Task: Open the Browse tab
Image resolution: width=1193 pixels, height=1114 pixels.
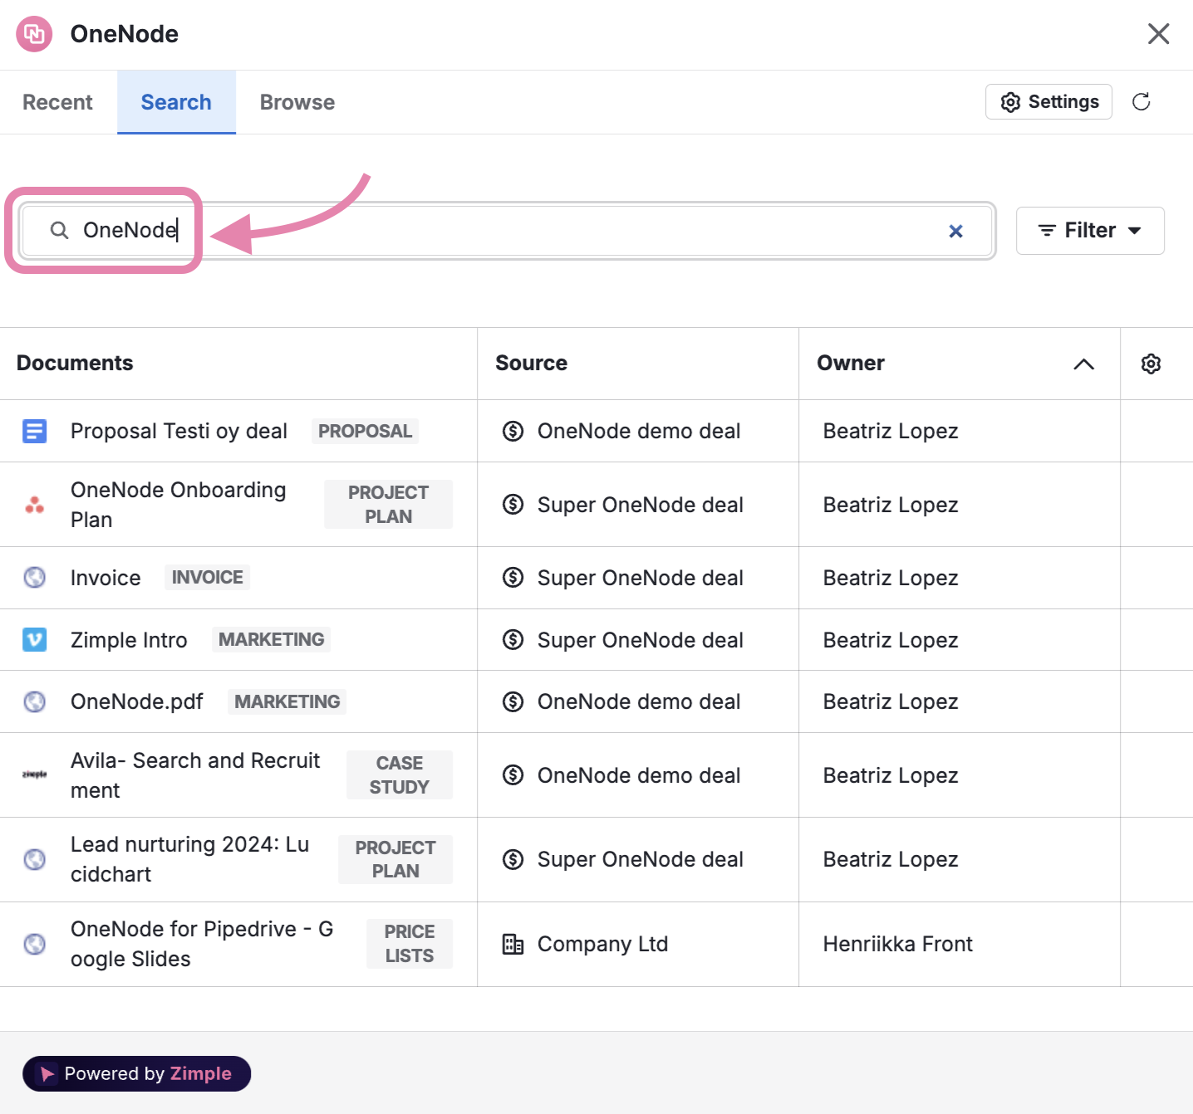Action: pyautogui.click(x=297, y=102)
